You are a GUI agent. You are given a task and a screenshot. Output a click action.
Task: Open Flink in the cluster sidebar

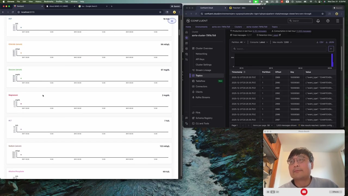pyautogui.click(x=198, y=113)
